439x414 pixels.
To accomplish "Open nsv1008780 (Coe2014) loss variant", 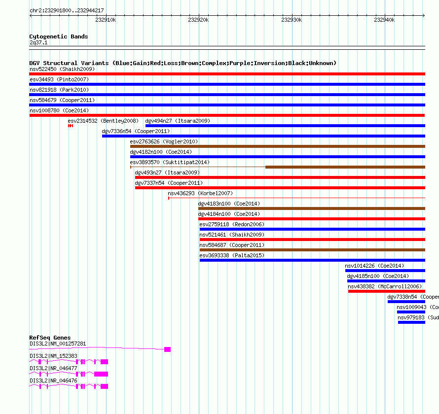I will (59, 110).
